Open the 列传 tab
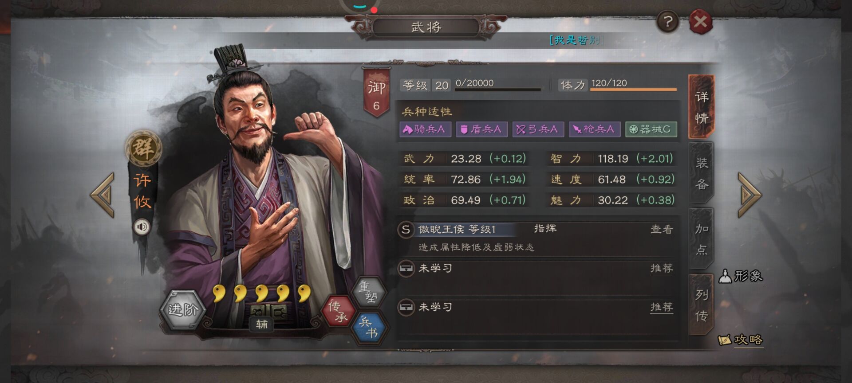 click(x=701, y=305)
